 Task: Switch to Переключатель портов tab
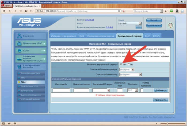[101, 36]
